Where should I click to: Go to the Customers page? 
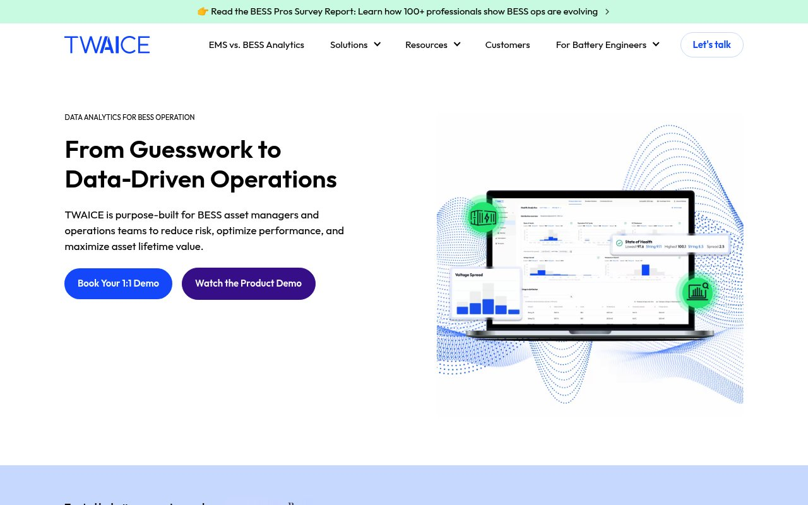pyautogui.click(x=508, y=45)
